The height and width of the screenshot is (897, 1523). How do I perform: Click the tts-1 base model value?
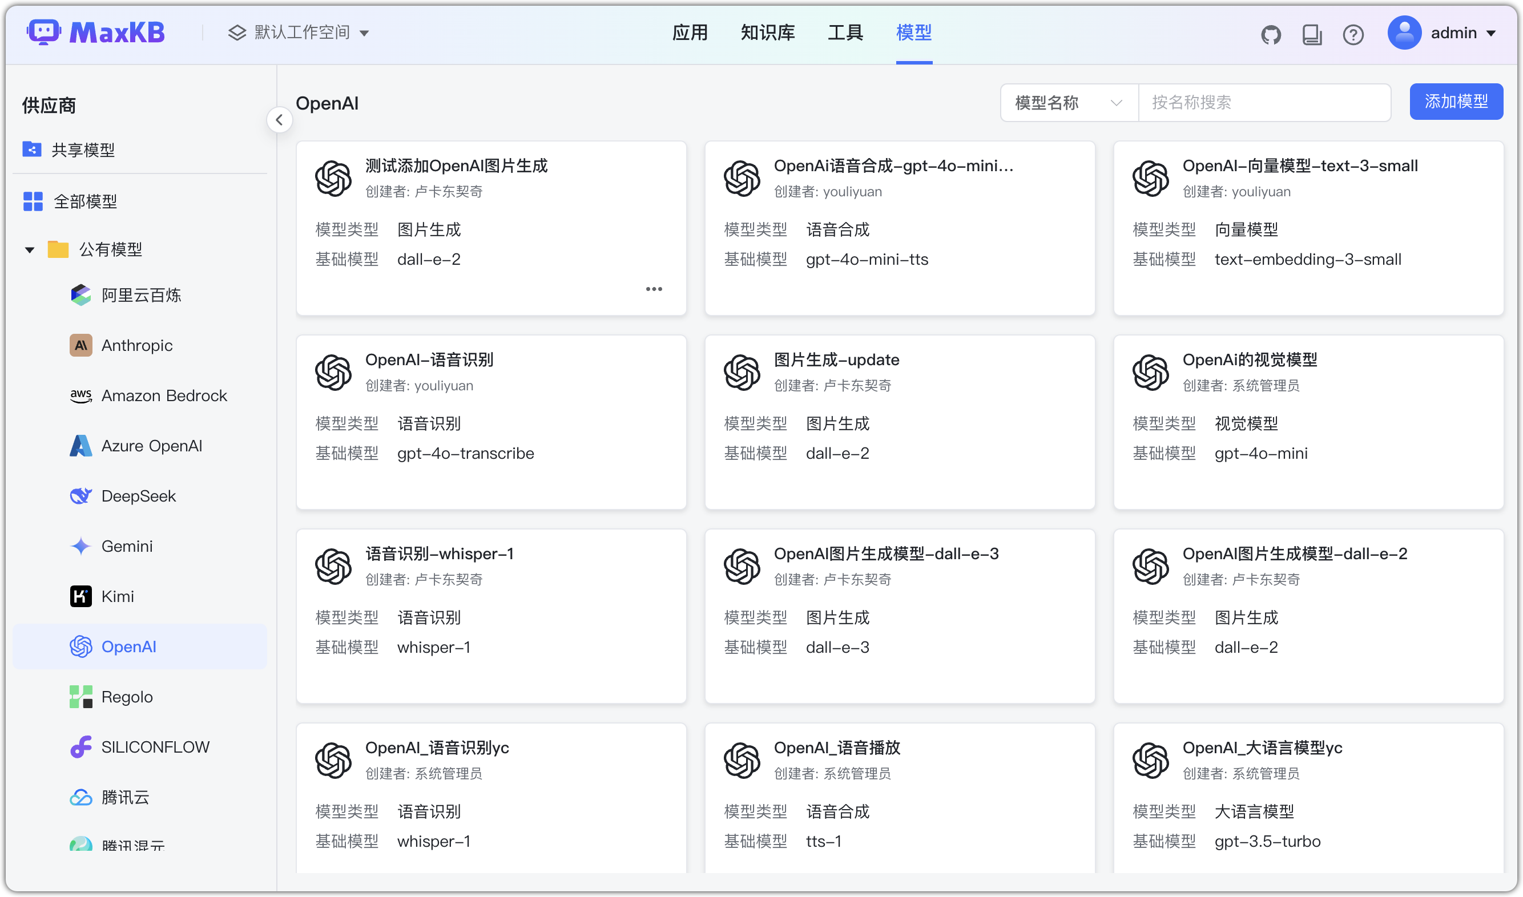pyautogui.click(x=823, y=842)
